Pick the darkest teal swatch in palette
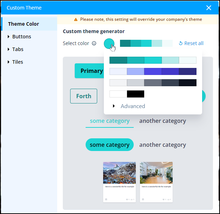Image resolution: width=220 pixels, height=214 pixels. click(118, 60)
